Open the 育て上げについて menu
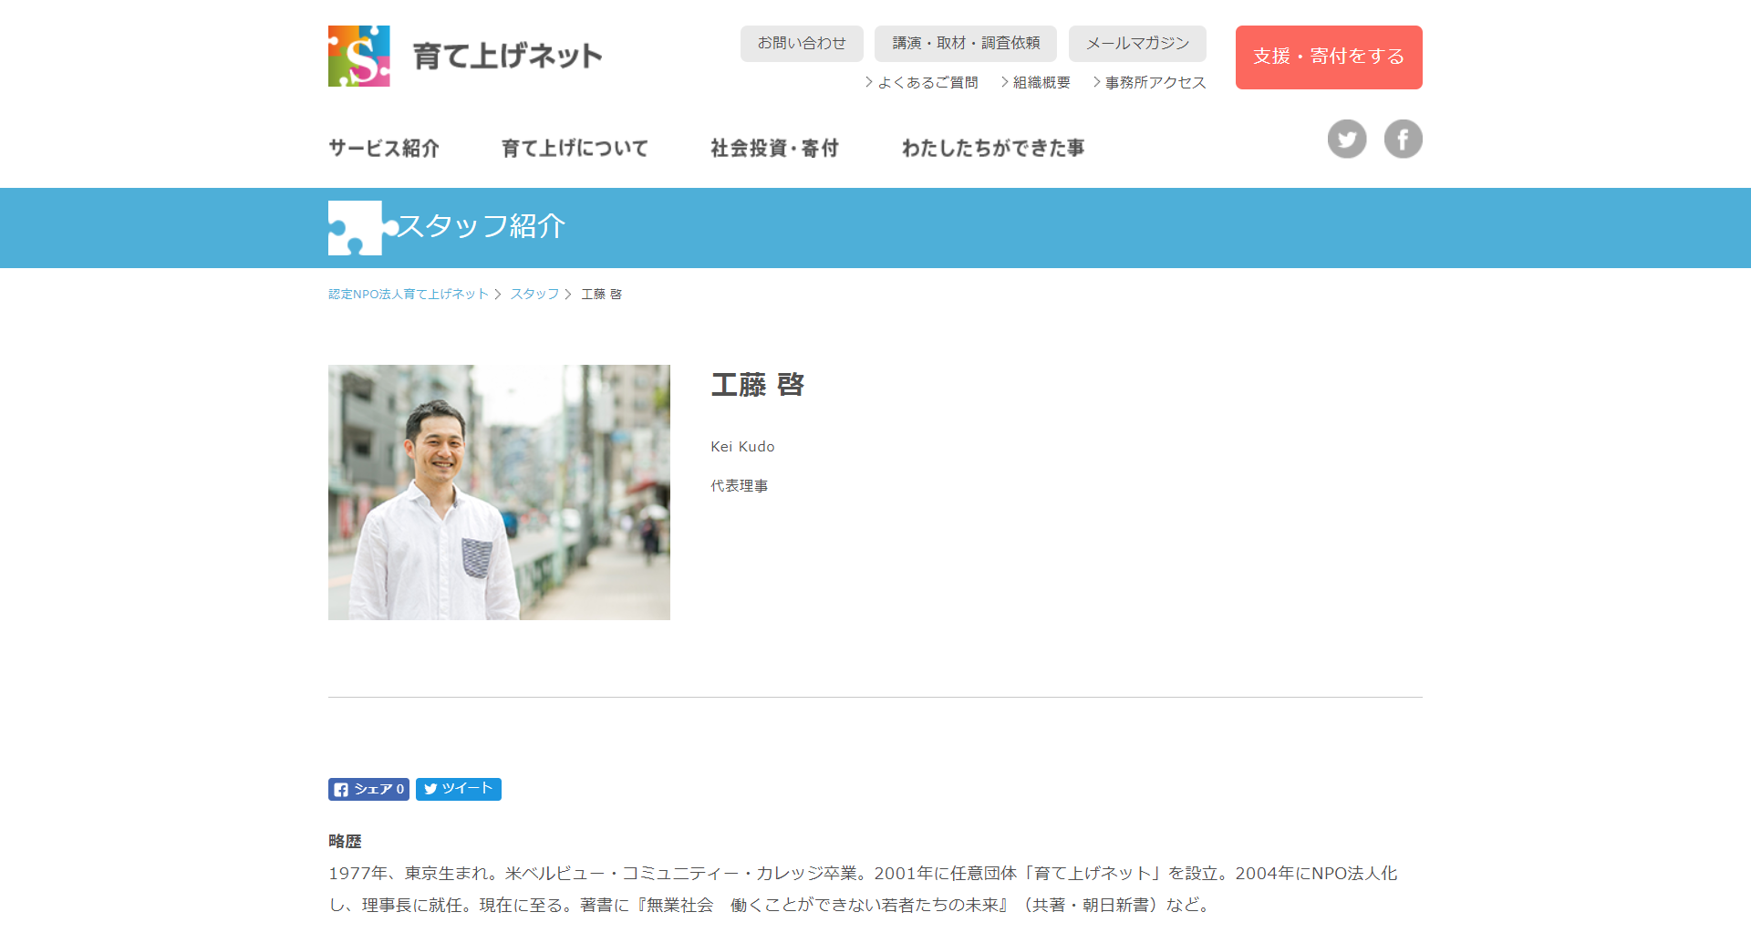This screenshot has height=933, width=1751. pyautogui.click(x=575, y=148)
